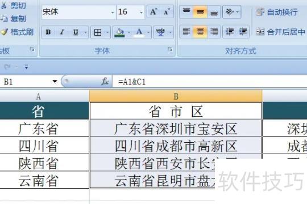Screen dimensions: 307x204
Task: Toggle Wrap Text (自动换行)
Action: 276,12
